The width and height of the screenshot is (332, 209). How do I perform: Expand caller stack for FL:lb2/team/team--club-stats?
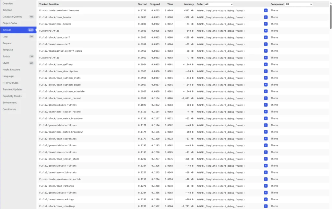266,172
